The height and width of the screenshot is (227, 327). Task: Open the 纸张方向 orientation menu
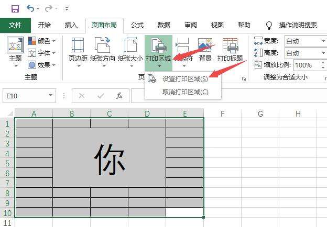coord(102,52)
